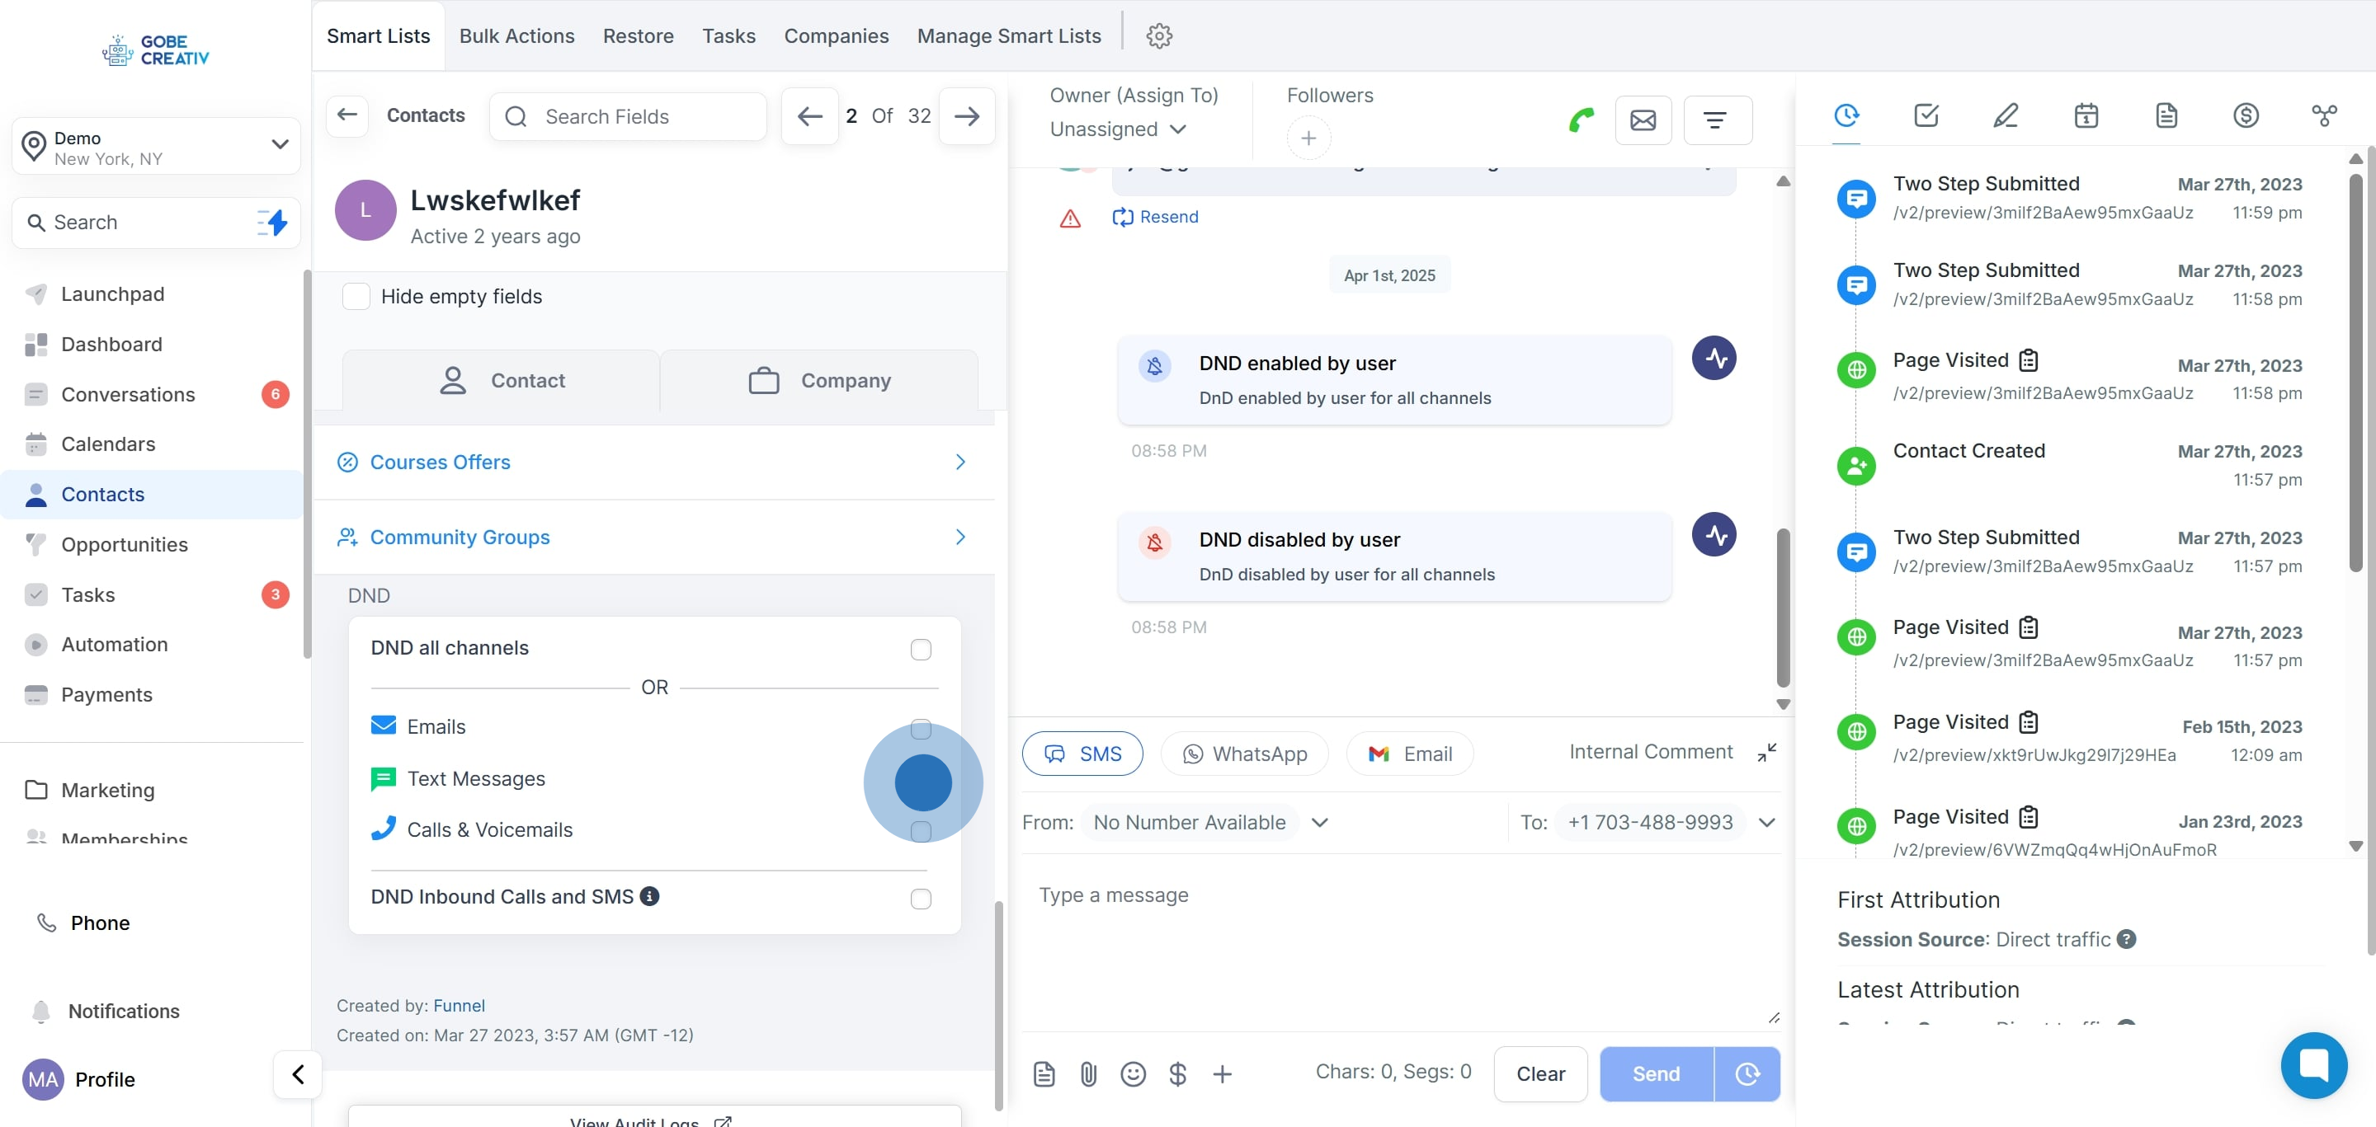The height and width of the screenshot is (1127, 2376).
Task: Click the Type a message field
Action: (x=1400, y=940)
